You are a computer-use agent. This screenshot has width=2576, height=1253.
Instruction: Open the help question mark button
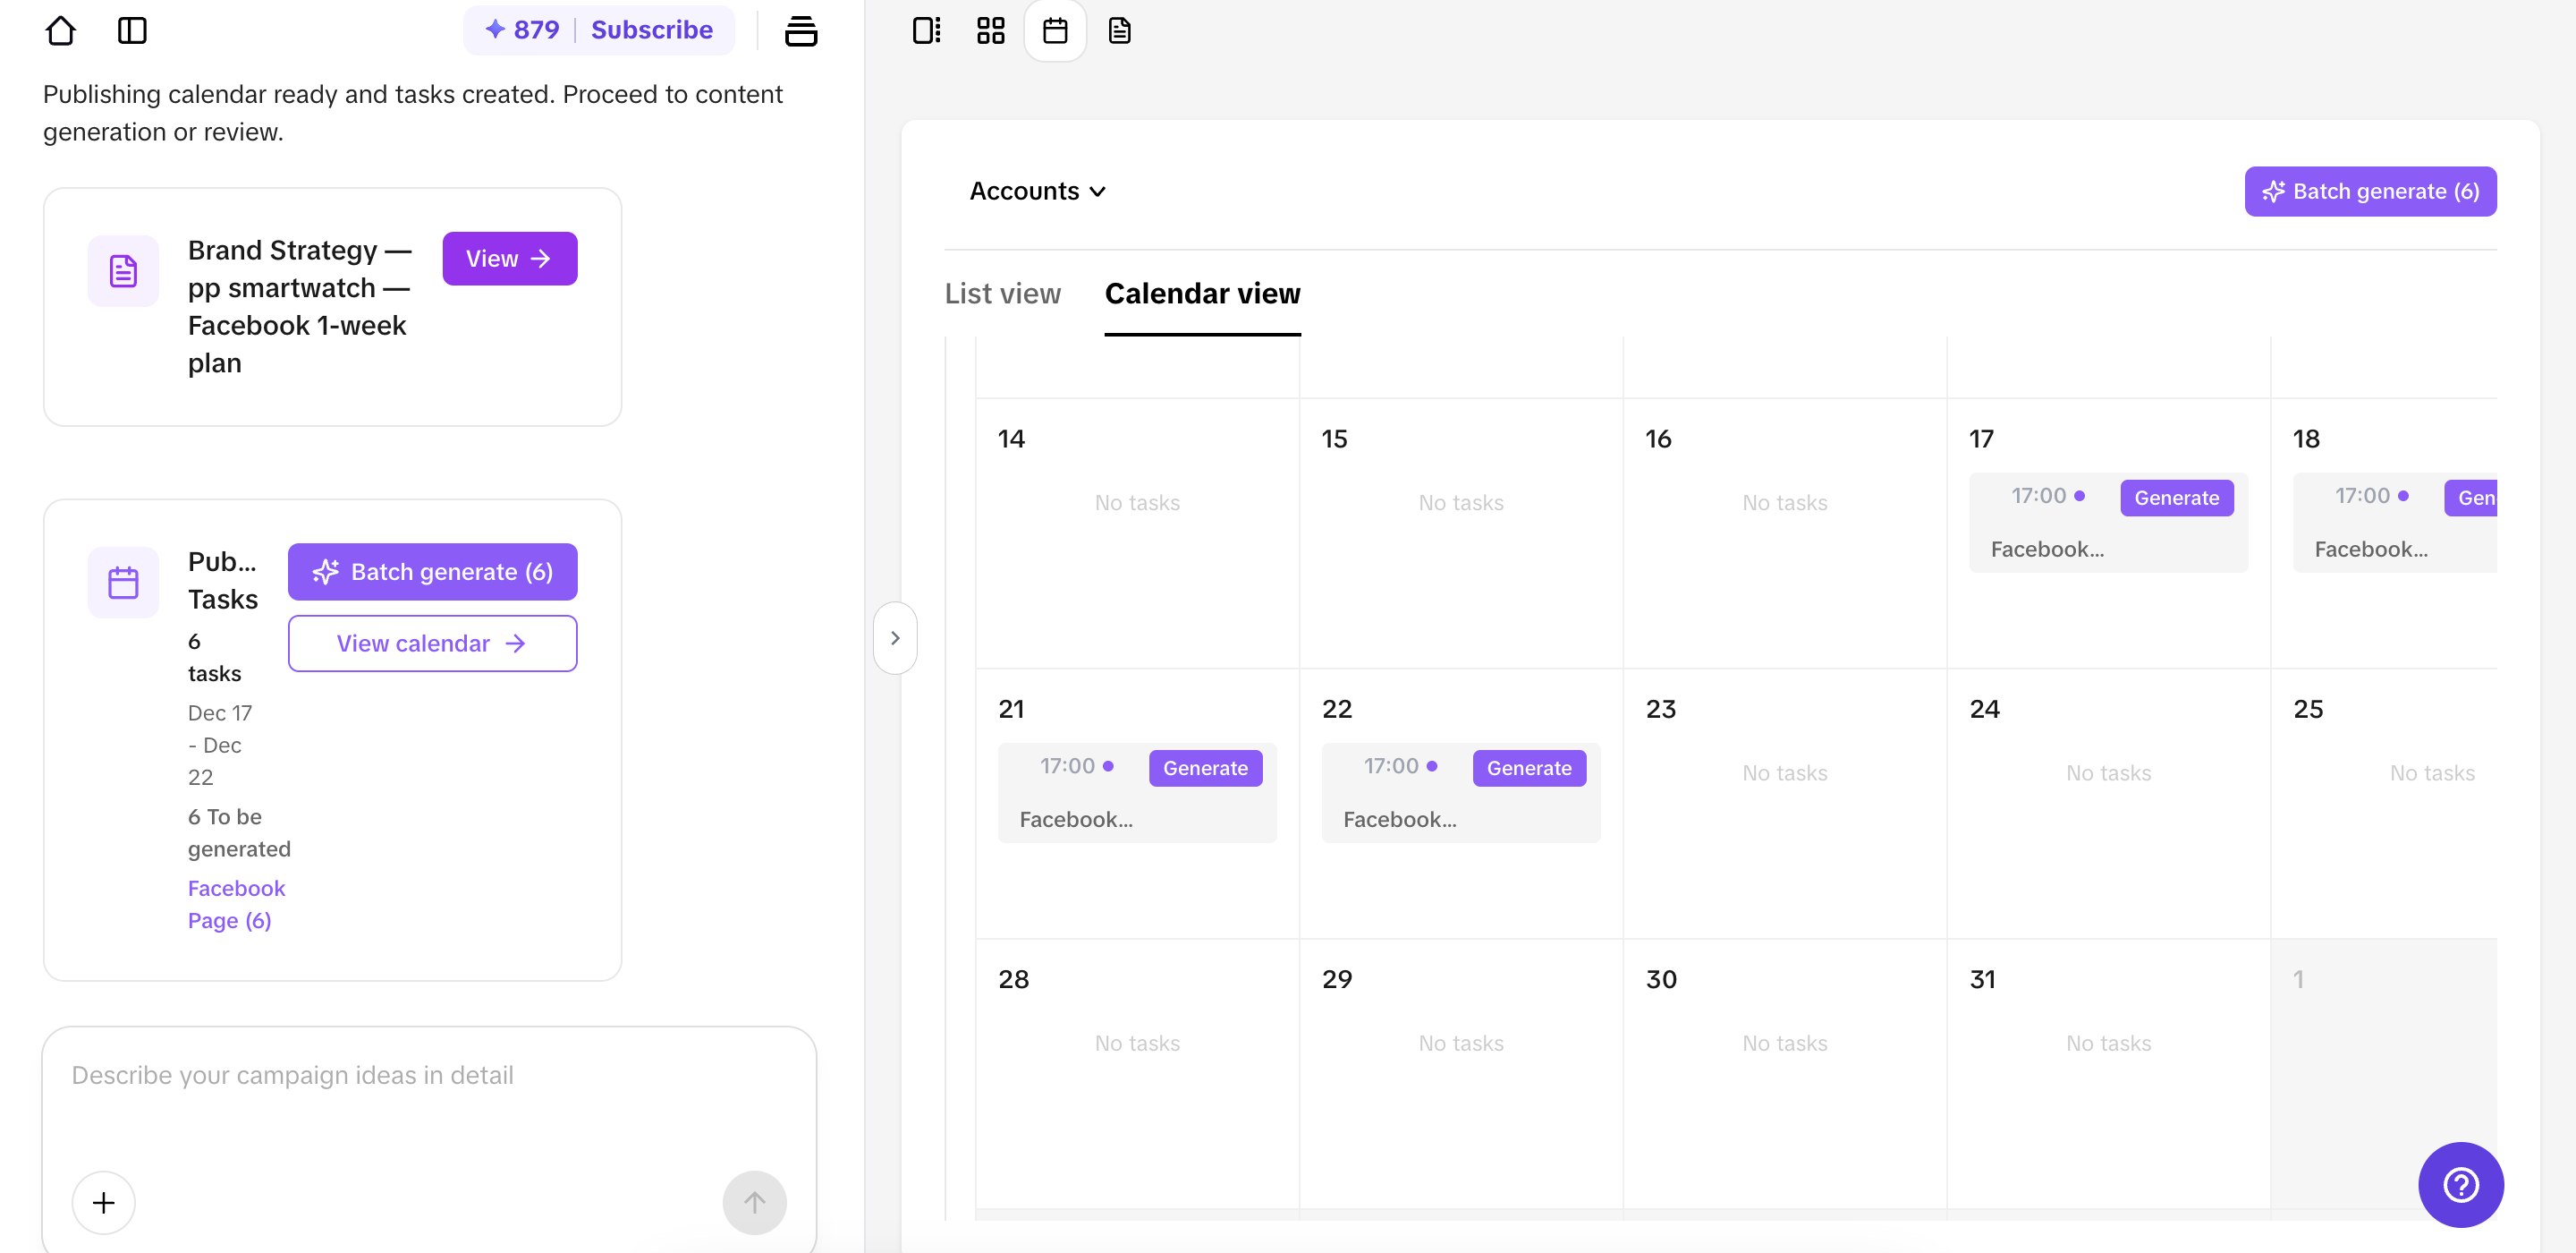tap(2459, 1184)
